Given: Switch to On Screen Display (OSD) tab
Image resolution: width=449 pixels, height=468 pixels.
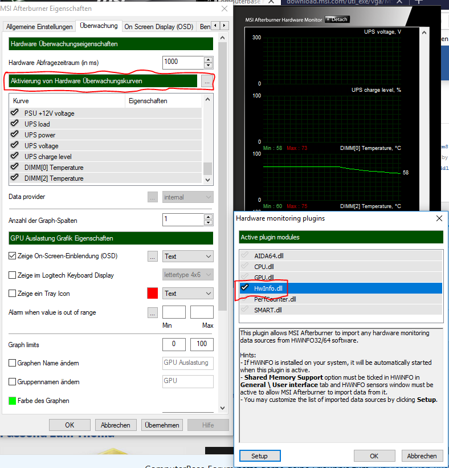Looking at the screenshot, I should pyautogui.click(x=159, y=27).
